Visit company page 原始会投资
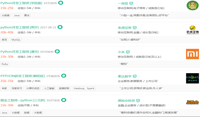This screenshot has height=117, width=200. coord(126,101)
